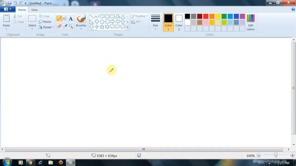Open the Size dropdown
Image resolution: width=296 pixels, height=166 pixels.
coord(155,22)
